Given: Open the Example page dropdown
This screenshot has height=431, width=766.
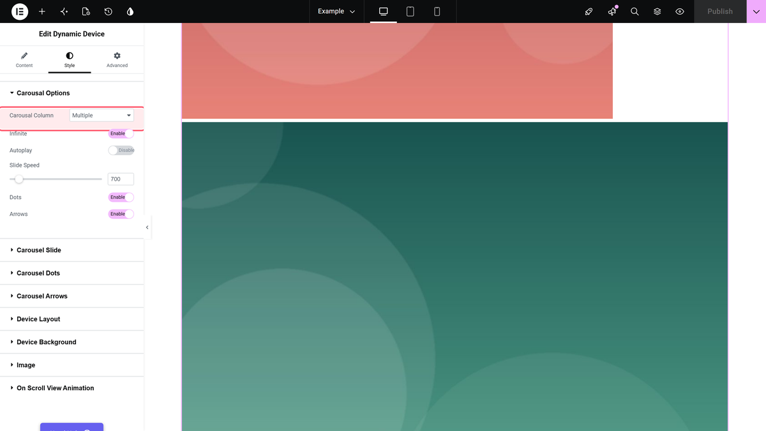Looking at the screenshot, I should (x=336, y=11).
